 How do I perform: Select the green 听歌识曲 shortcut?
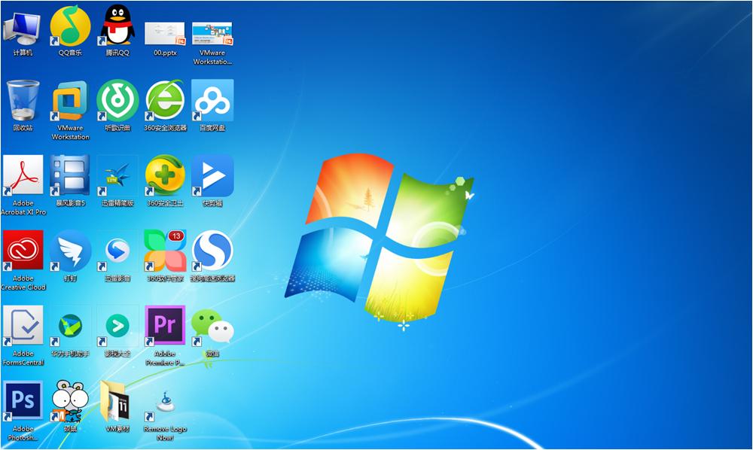click(x=117, y=100)
